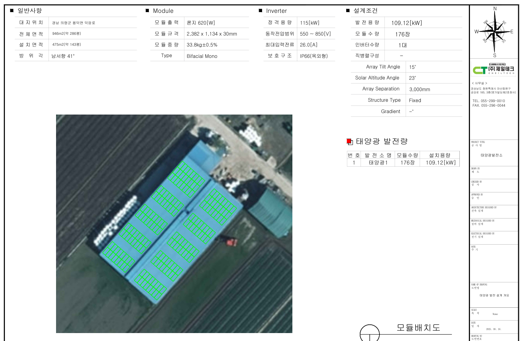Select the 모듈배치도 drawing title text

[x=418, y=327]
